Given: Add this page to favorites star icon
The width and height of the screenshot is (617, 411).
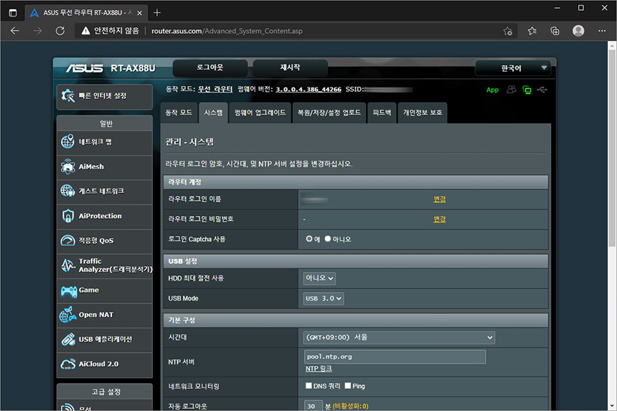Looking at the screenshot, I should [508, 31].
